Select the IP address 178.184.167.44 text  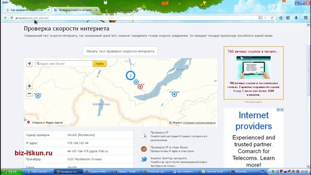coord(78,143)
